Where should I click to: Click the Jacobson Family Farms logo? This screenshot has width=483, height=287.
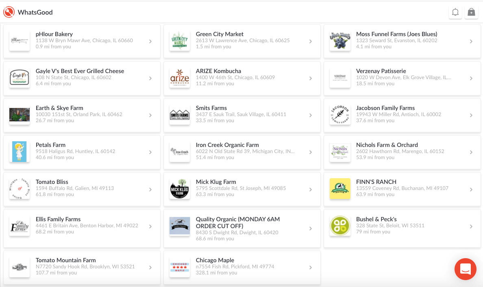tap(340, 114)
